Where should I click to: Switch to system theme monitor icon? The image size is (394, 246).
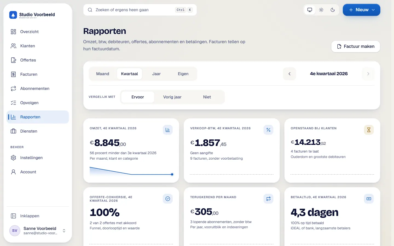[310, 10]
